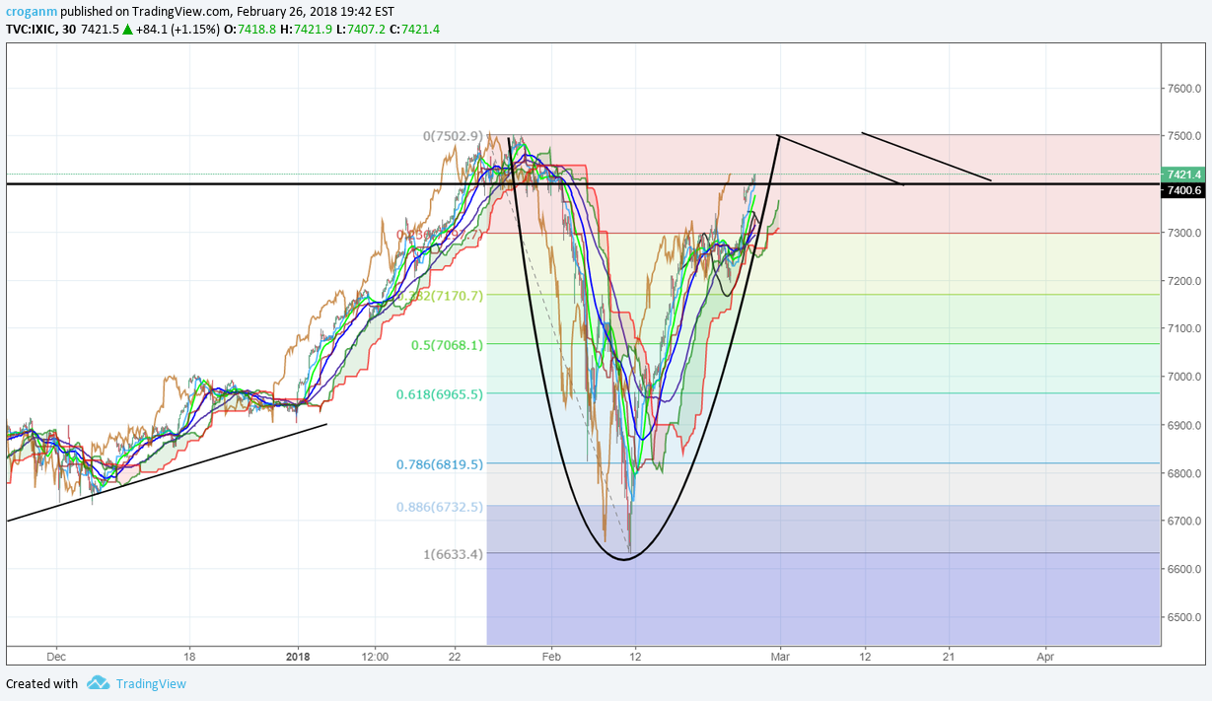Click the Fibonacci 0.5(7068.1) level label

pos(448,345)
